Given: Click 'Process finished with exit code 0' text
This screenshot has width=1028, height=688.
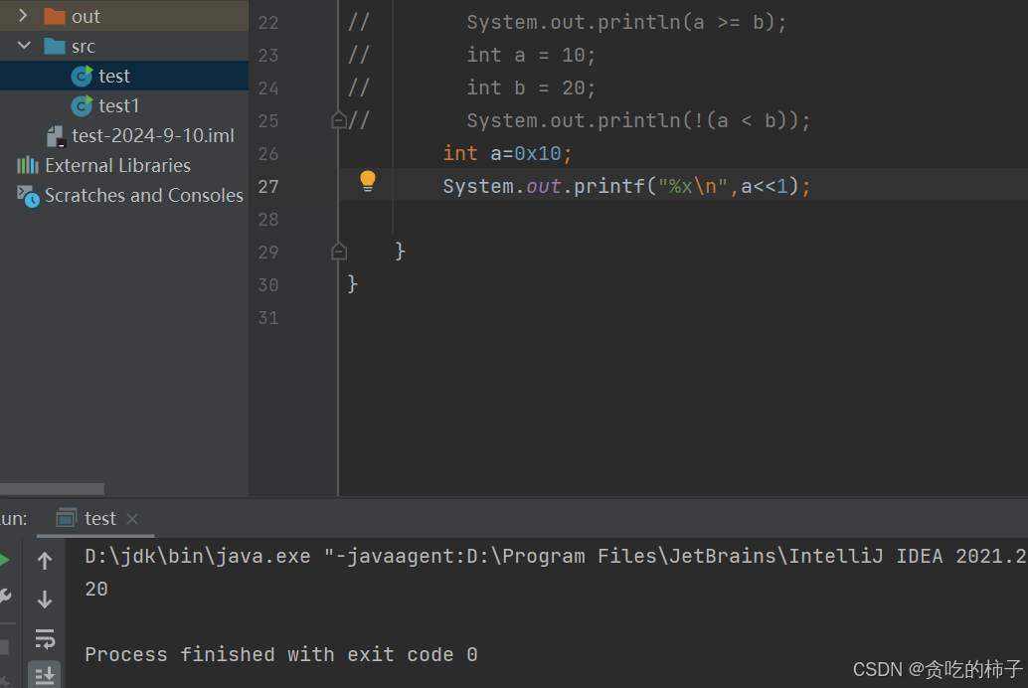Looking at the screenshot, I should point(281,654).
